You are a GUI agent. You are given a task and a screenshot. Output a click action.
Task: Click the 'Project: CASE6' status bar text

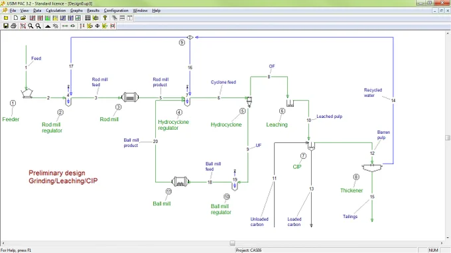pyautogui.click(x=249, y=250)
